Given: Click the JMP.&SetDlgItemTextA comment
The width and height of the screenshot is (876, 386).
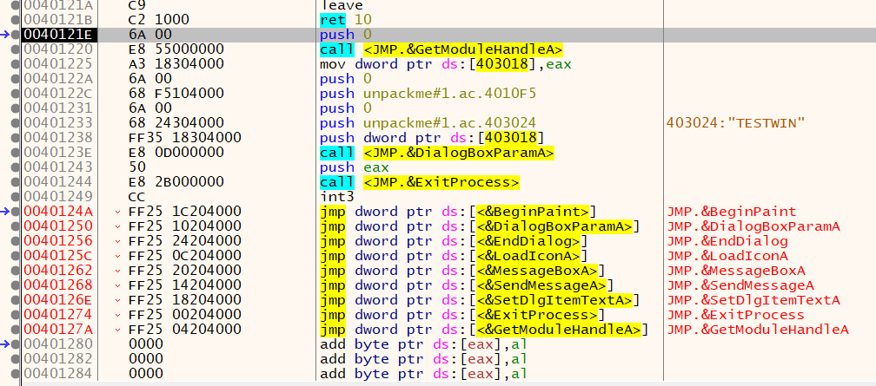Looking at the screenshot, I should 753,300.
